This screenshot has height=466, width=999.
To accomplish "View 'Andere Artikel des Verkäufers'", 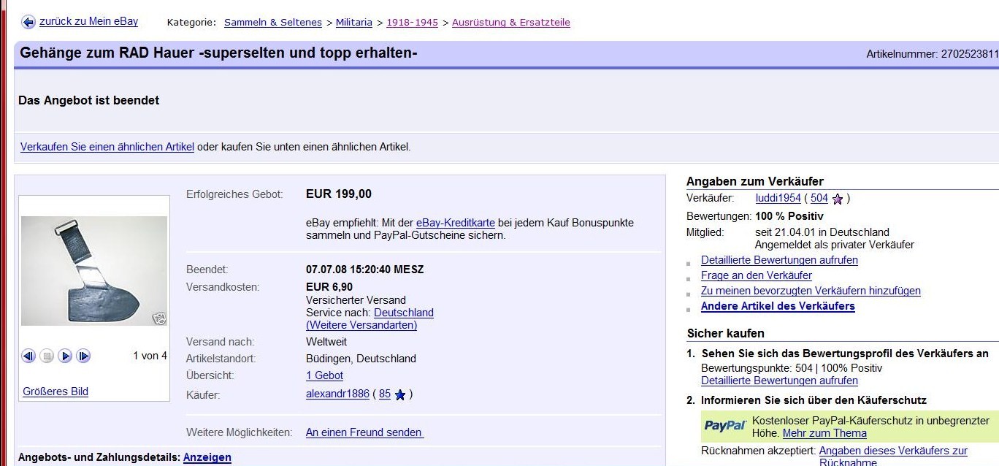I will pos(777,306).
